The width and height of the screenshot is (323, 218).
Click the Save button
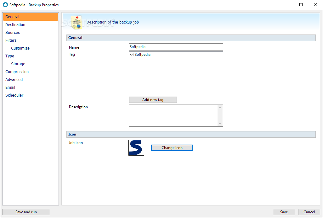[x=284, y=212]
